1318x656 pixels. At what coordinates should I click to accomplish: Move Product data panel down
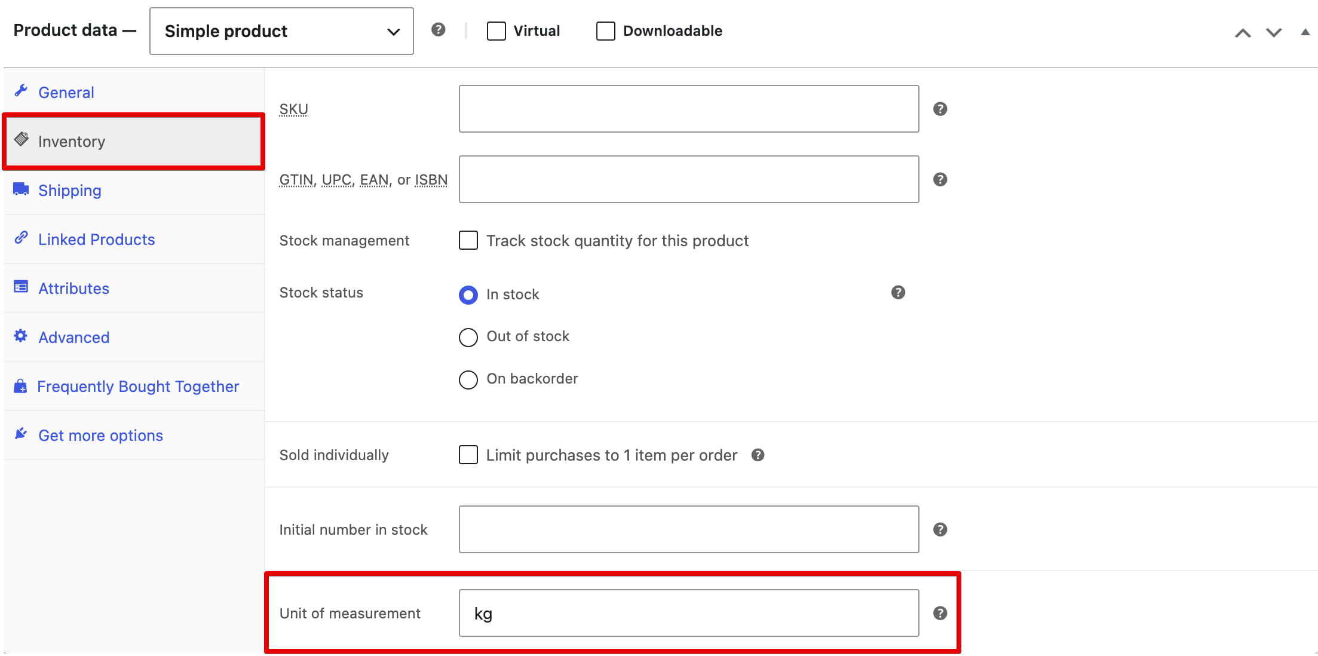[x=1274, y=33]
